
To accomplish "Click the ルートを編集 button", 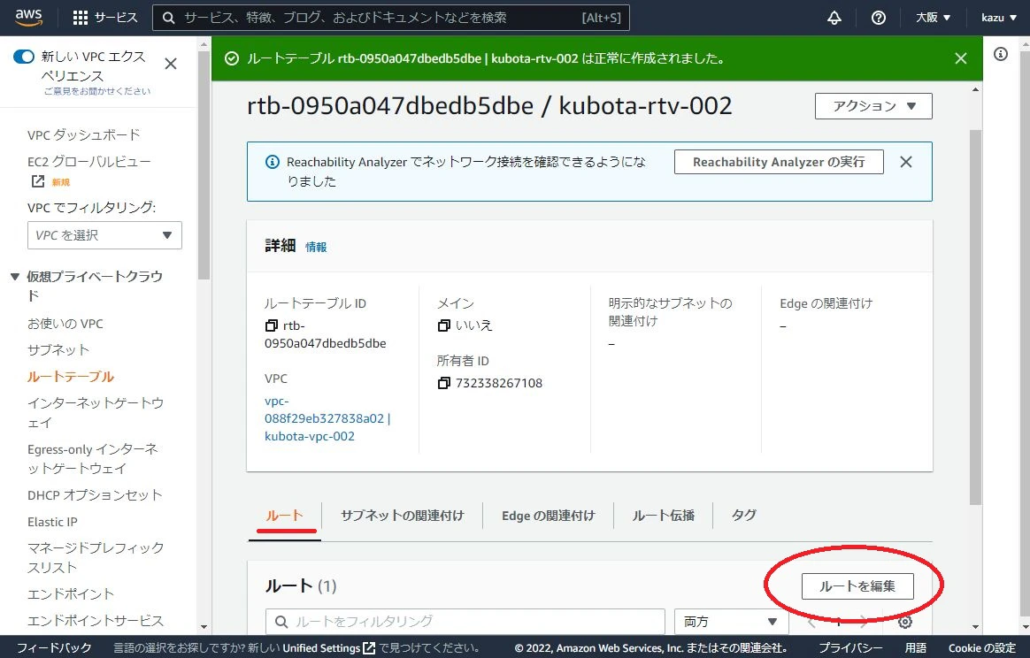I will click(857, 585).
